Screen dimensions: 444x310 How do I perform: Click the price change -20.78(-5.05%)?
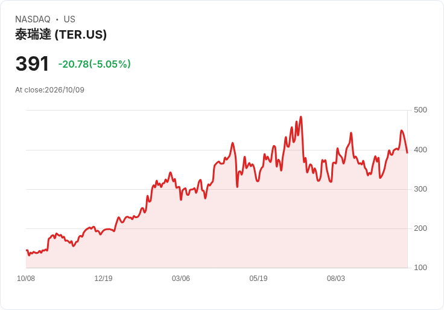click(94, 64)
